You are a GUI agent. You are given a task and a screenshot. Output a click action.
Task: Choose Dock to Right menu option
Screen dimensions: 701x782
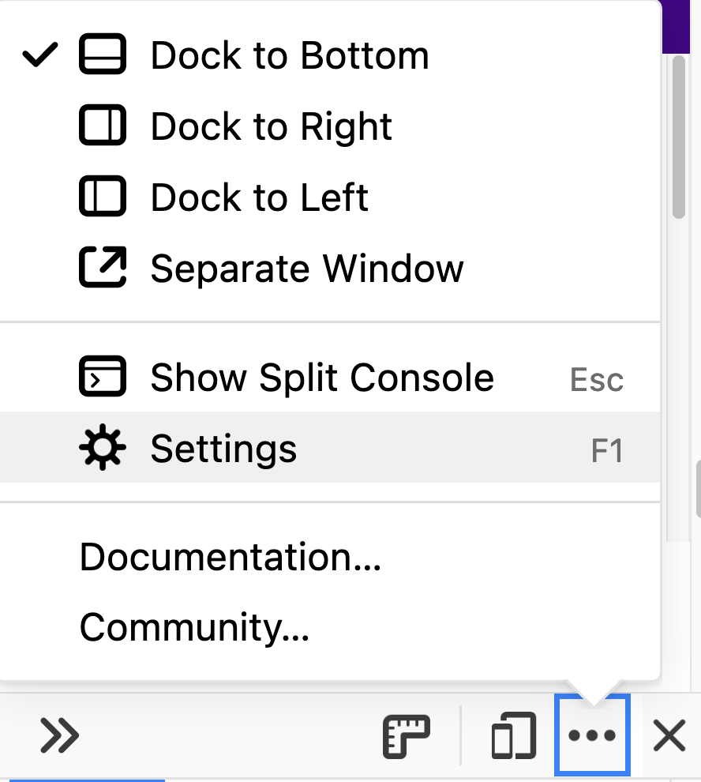tap(271, 126)
